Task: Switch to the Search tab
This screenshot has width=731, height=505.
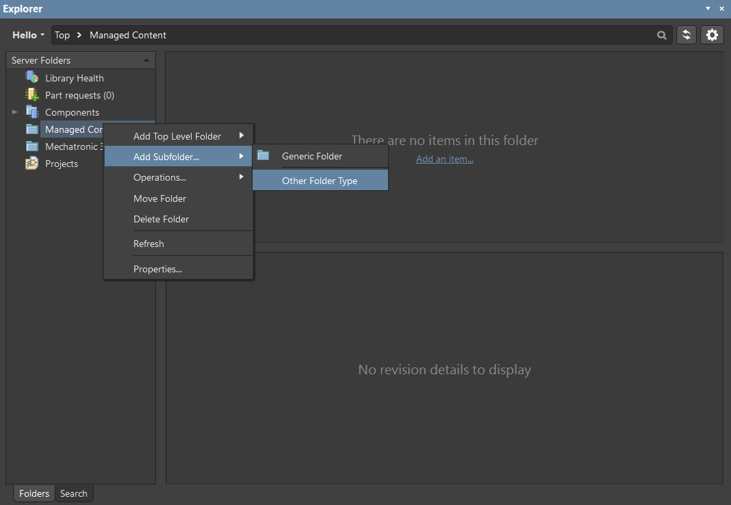Action: pyautogui.click(x=74, y=493)
